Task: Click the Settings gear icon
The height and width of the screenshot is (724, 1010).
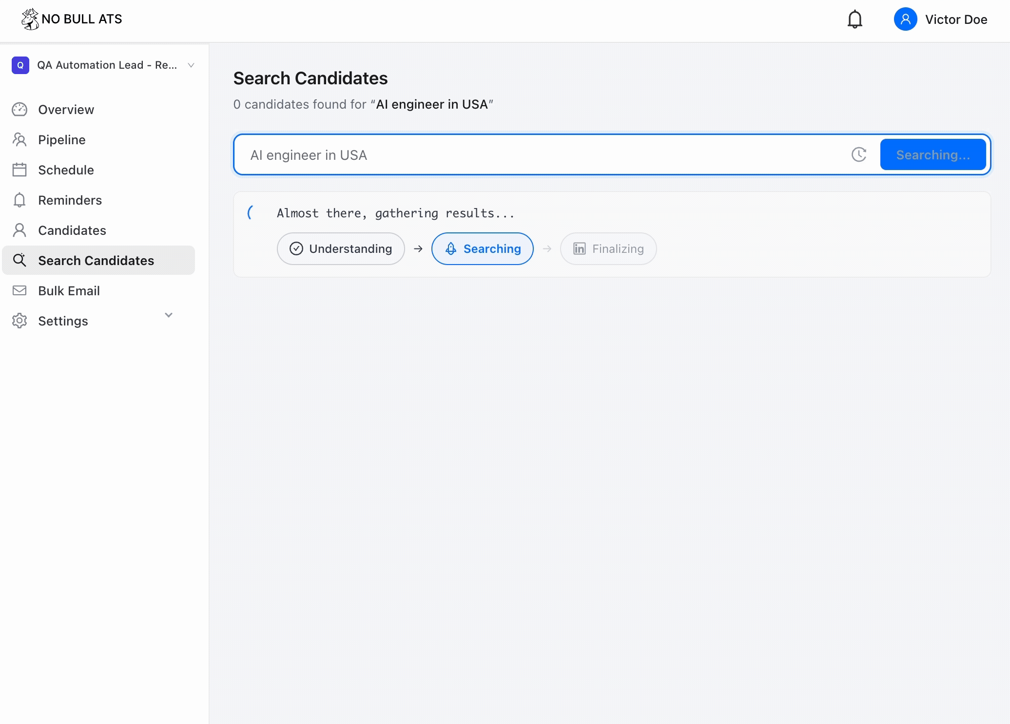Action: (x=19, y=321)
